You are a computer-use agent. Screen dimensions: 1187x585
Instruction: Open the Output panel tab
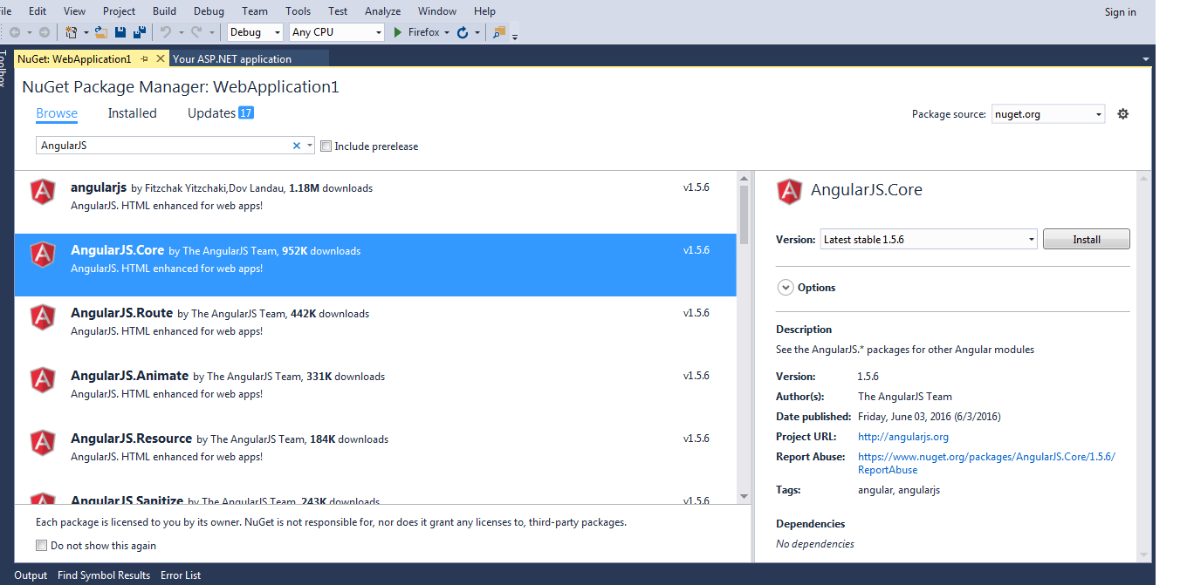click(31, 575)
